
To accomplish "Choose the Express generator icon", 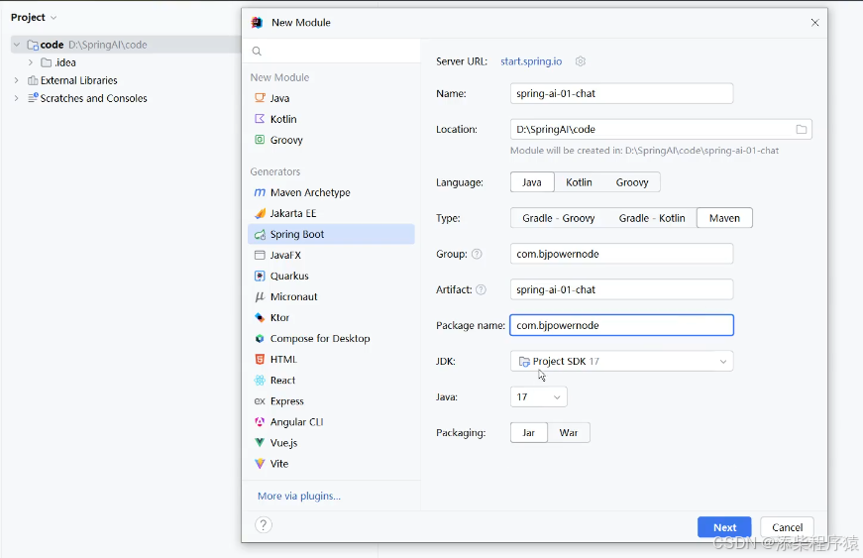I will click(x=260, y=401).
